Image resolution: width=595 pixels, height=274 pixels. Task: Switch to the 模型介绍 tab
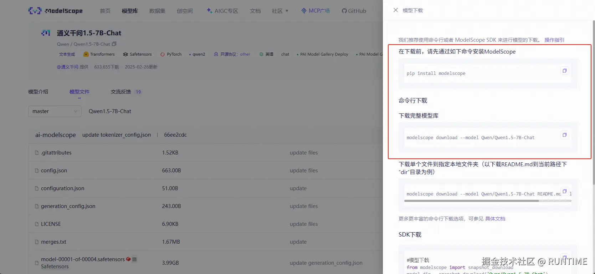38,92
